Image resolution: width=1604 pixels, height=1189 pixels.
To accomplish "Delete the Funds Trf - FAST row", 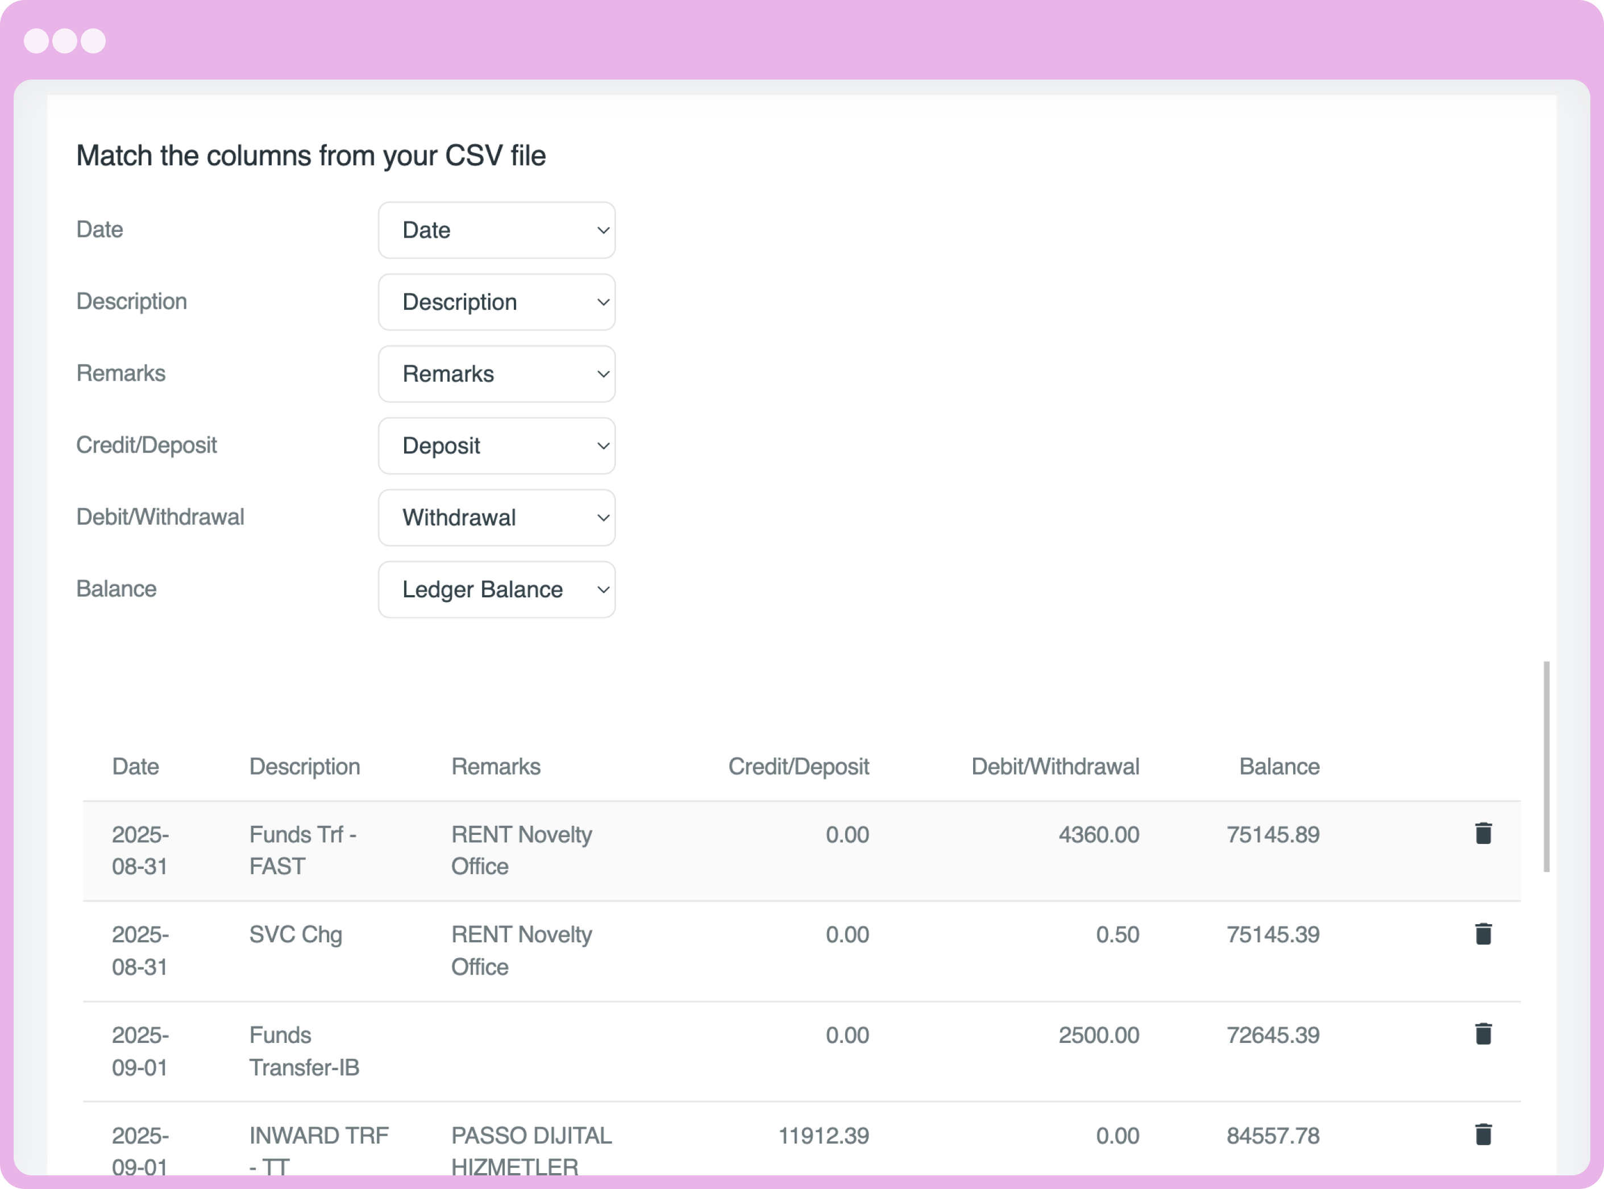I will pos(1483,833).
